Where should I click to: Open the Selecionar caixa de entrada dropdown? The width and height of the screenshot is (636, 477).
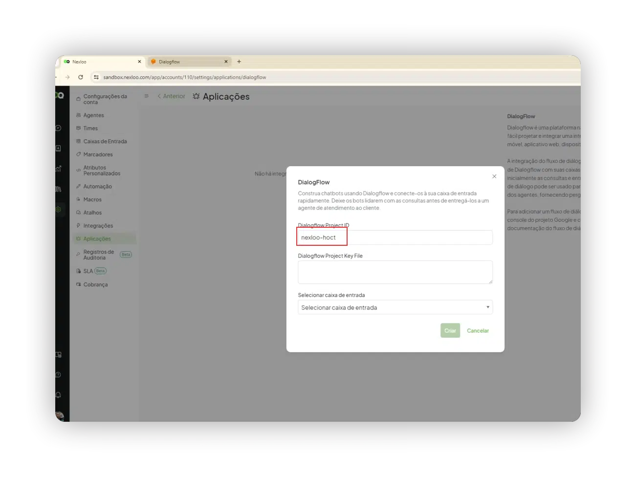coord(395,307)
